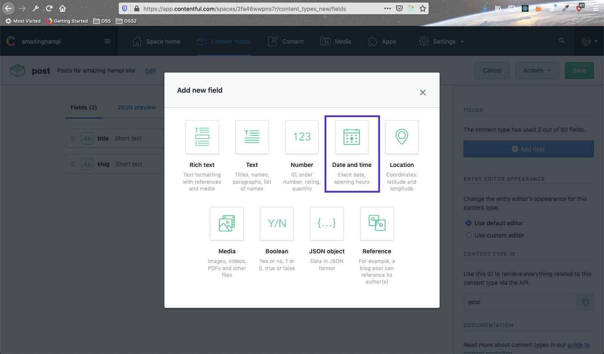Choose the Date and time field icon

(352, 137)
